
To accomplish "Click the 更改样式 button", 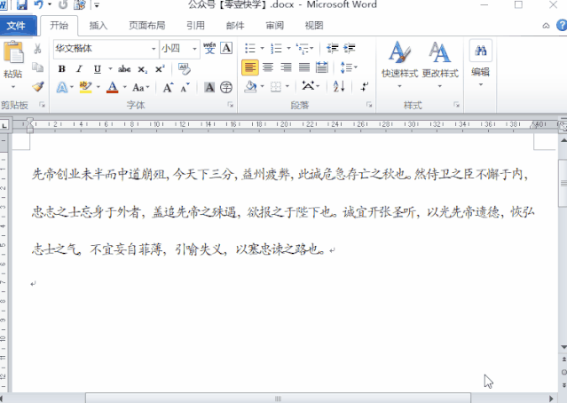I will (439, 62).
